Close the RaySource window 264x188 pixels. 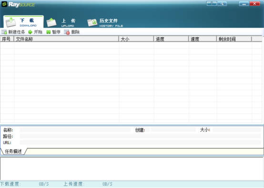click(x=254, y=3)
